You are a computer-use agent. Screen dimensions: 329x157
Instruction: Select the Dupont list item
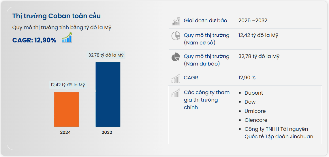click(254, 93)
